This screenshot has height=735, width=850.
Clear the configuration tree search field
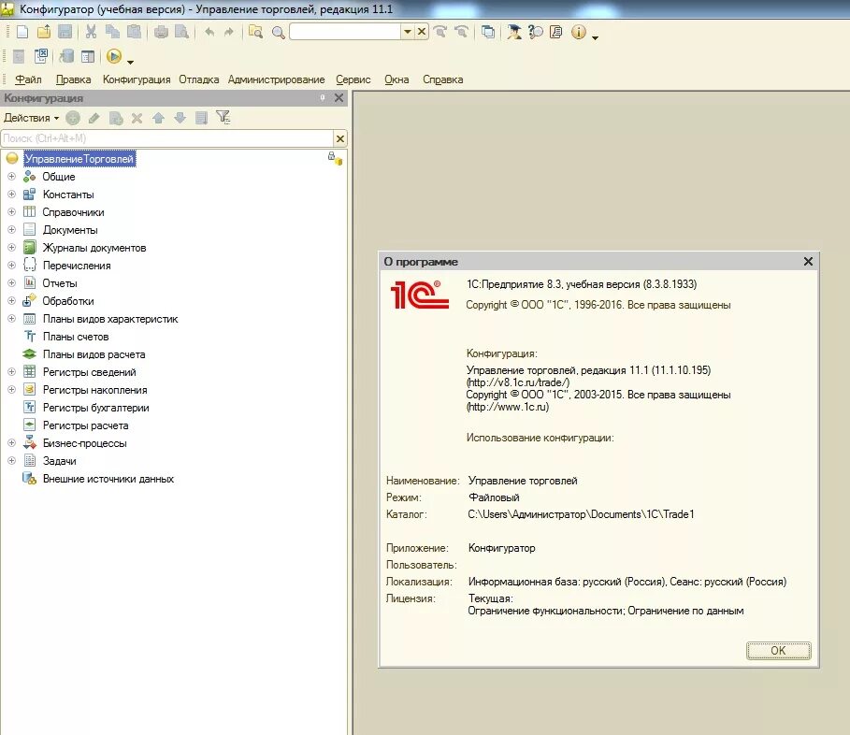point(340,138)
